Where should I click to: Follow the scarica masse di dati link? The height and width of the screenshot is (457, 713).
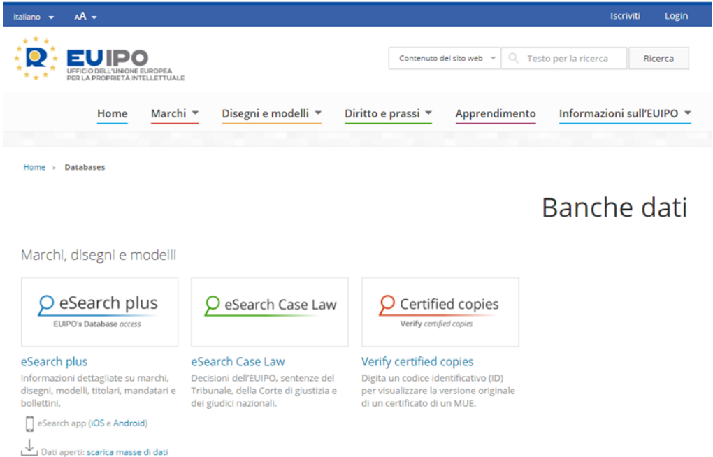(127, 452)
